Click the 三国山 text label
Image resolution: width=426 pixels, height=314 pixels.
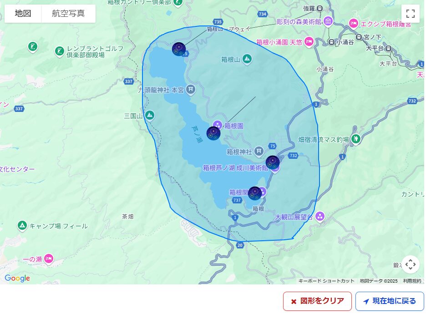pyautogui.click(x=133, y=116)
